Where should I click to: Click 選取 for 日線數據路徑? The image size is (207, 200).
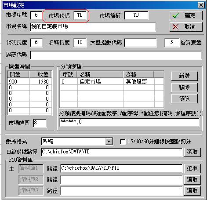pyautogui.click(x=192, y=152)
